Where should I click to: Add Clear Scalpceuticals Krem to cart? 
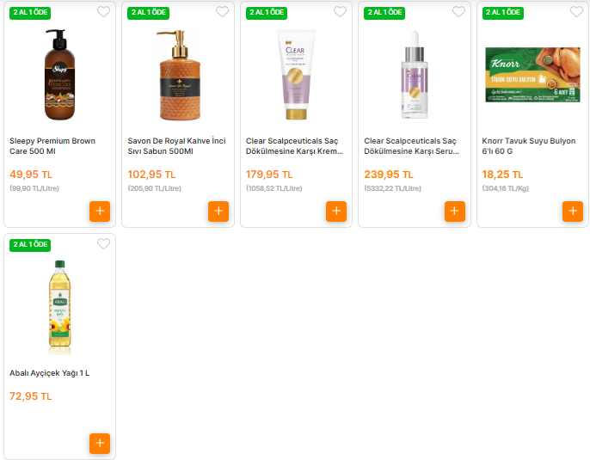click(336, 211)
